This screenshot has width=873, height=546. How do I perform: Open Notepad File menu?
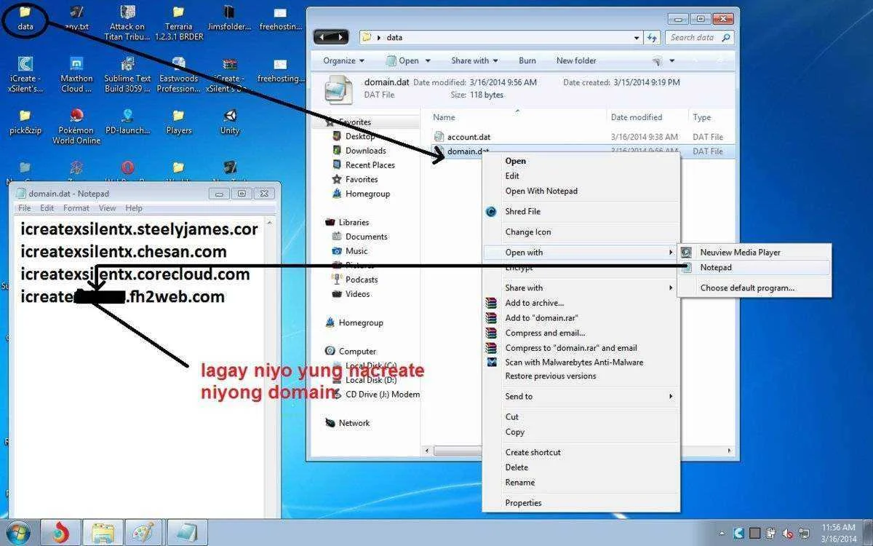point(25,208)
